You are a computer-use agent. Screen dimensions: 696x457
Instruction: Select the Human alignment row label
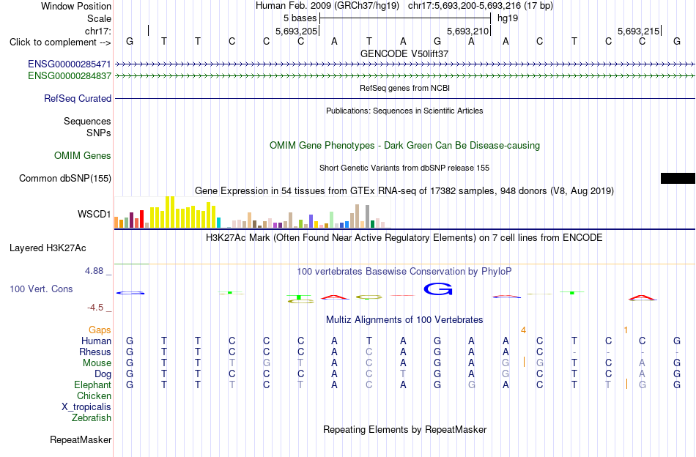(x=96, y=341)
